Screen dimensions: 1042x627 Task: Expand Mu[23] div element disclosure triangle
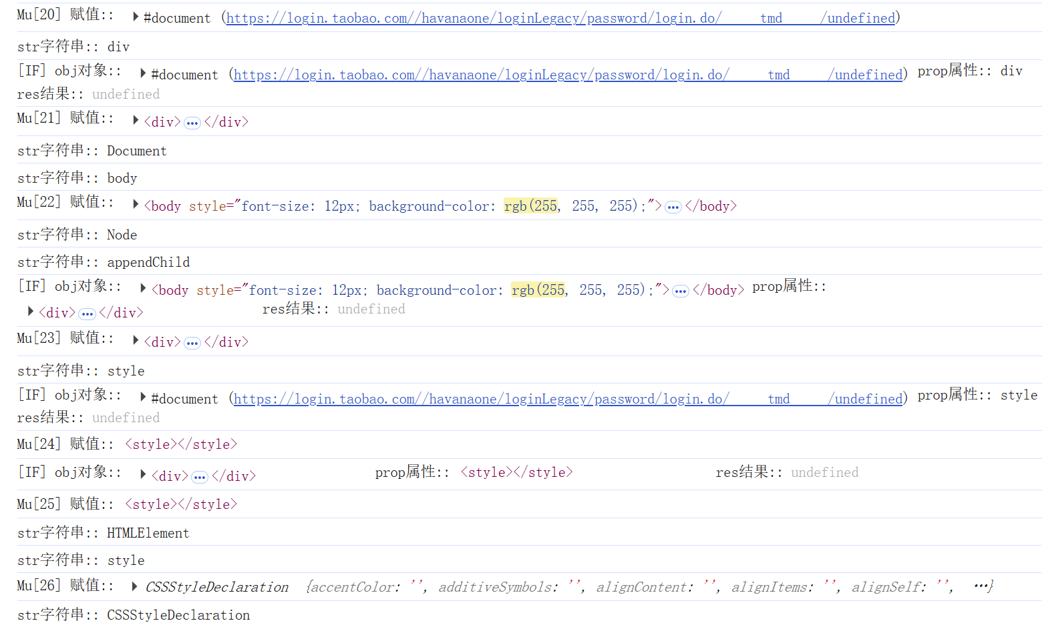point(136,341)
